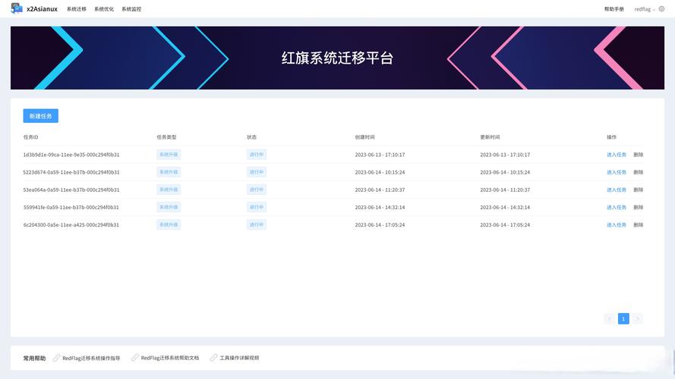Delete task 53ea064a with 删除

[x=639, y=190]
